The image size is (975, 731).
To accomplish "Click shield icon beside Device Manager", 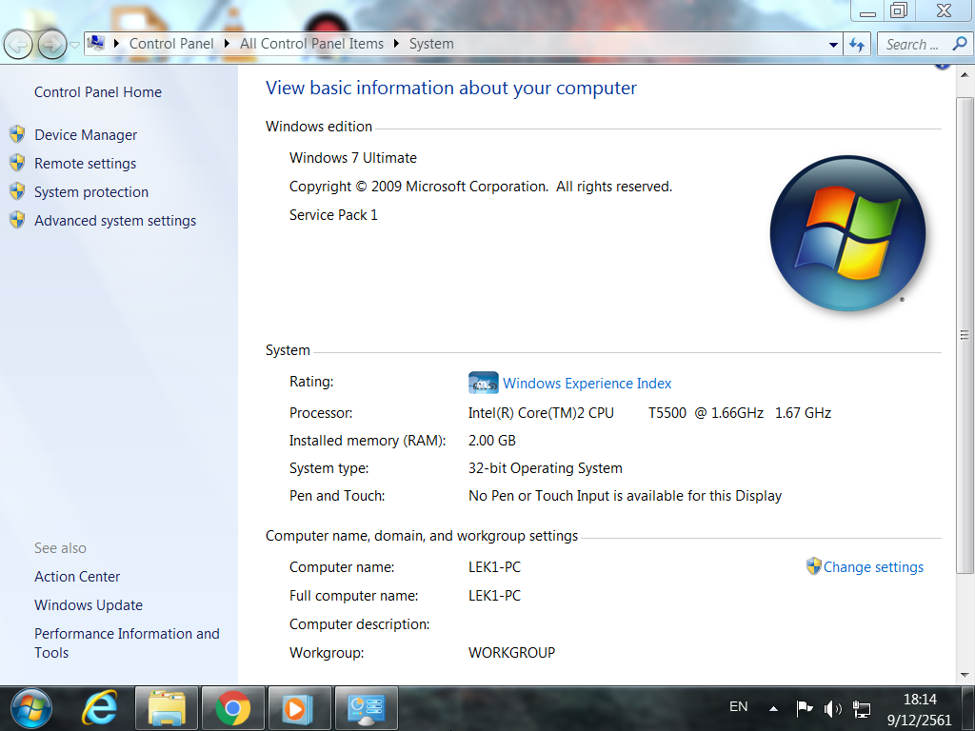I will click(17, 134).
